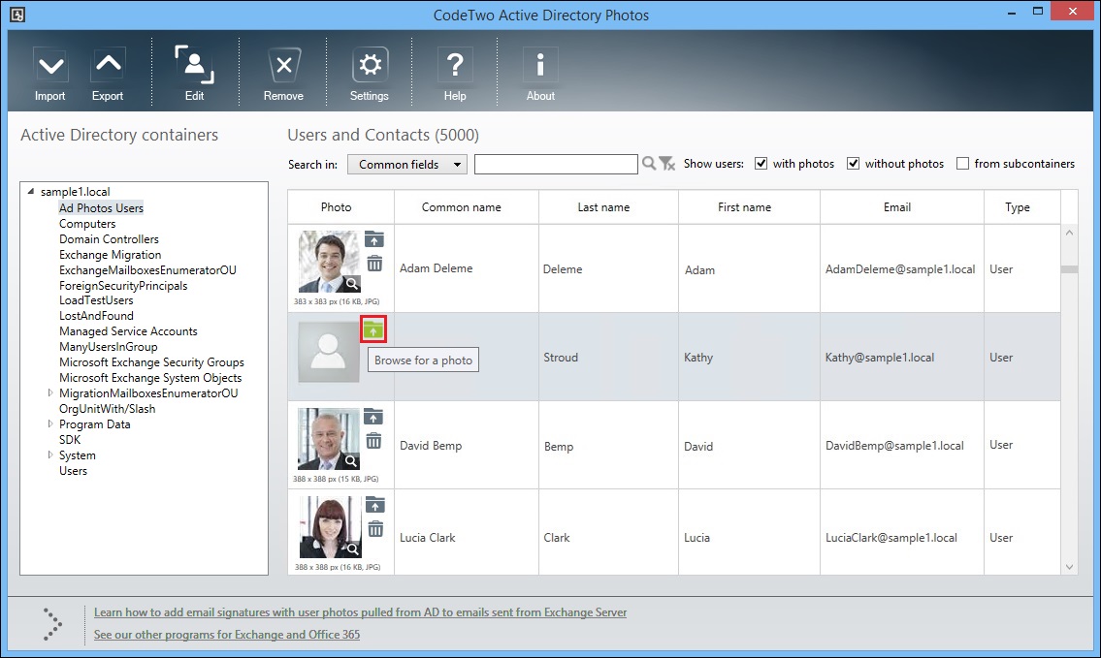Select the LostAndFound container
This screenshot has width=1101, height=658.
[x=96, y=316]
